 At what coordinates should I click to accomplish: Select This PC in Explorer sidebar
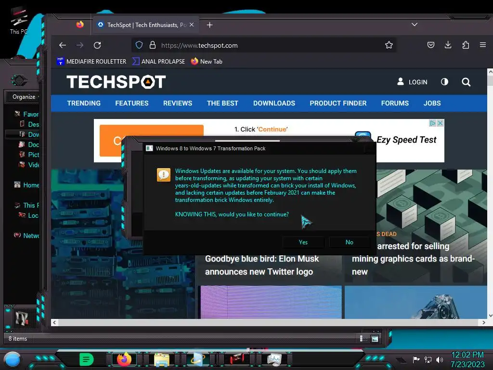point(27,205)
